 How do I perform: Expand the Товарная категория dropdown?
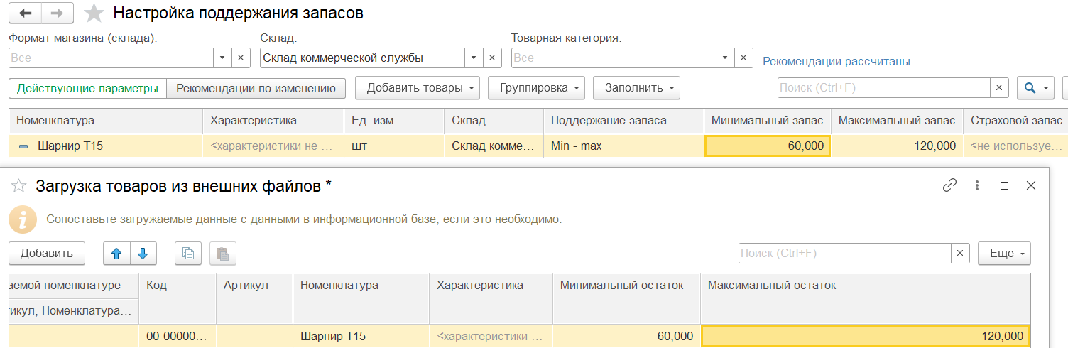point(725,58)
